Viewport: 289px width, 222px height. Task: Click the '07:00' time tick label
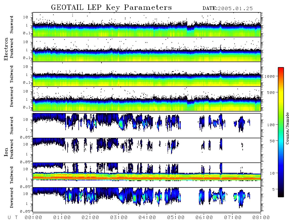click(x=233, y=217)
